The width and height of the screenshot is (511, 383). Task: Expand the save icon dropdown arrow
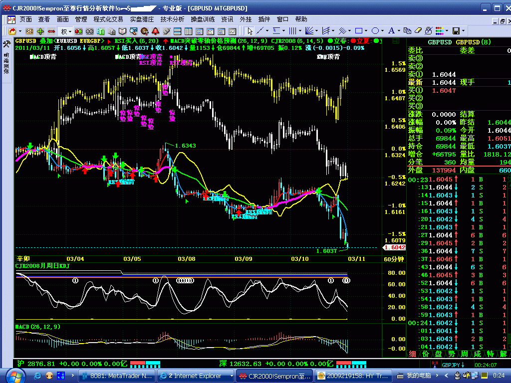(463, 31)
